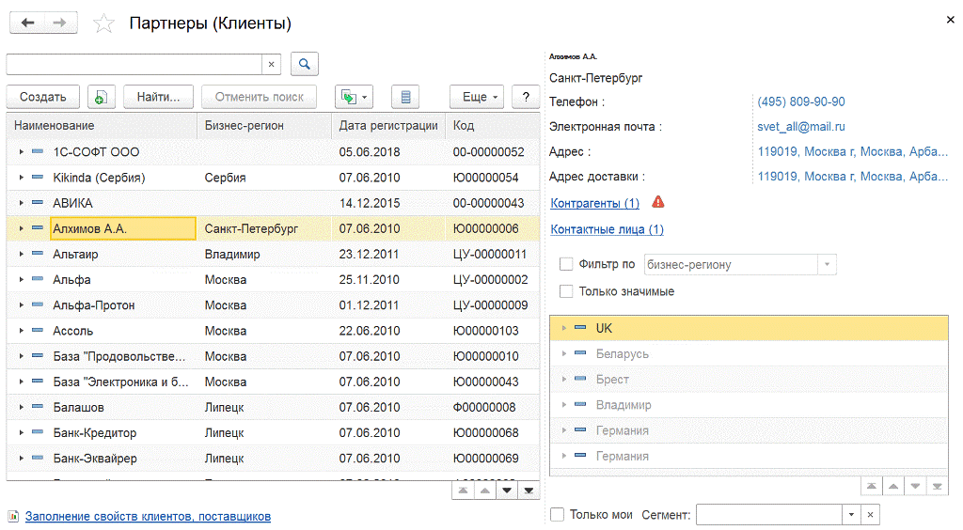Clear the search field with x button
963x530 pixels.
point(272,64)
